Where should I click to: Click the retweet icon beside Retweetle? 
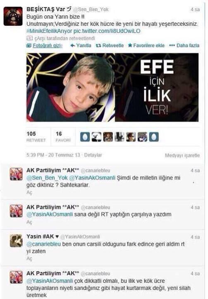[x=98, y=46]
